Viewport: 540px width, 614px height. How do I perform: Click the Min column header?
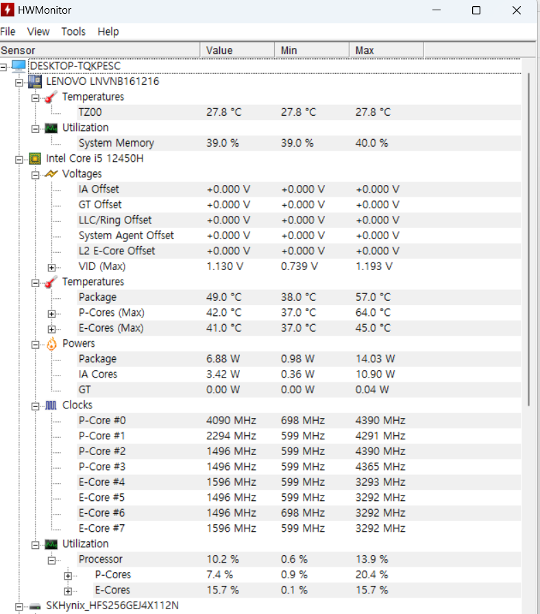pos(312,50)
